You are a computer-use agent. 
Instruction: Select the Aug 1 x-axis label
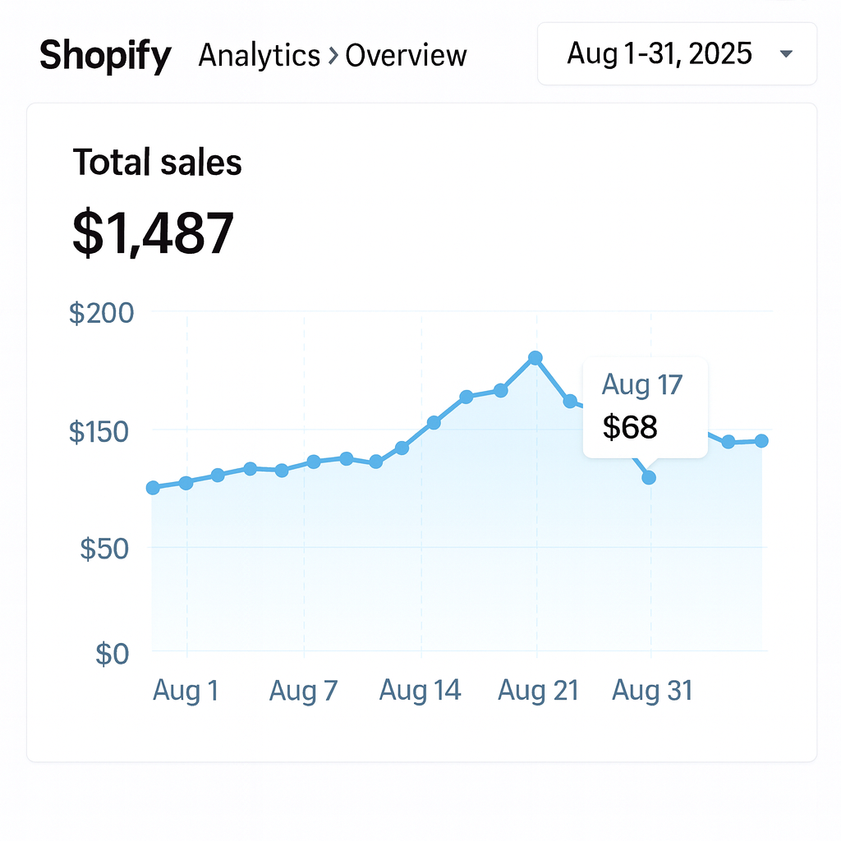click(186, 691)
